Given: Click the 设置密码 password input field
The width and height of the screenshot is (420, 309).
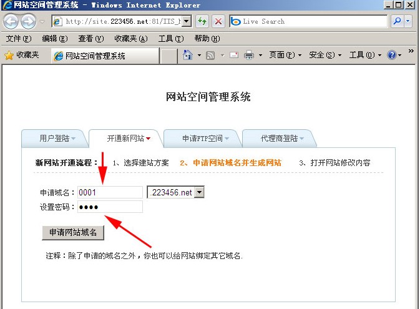Looking at the screenshot, I should pyautogui.click(x=110, y=207).
